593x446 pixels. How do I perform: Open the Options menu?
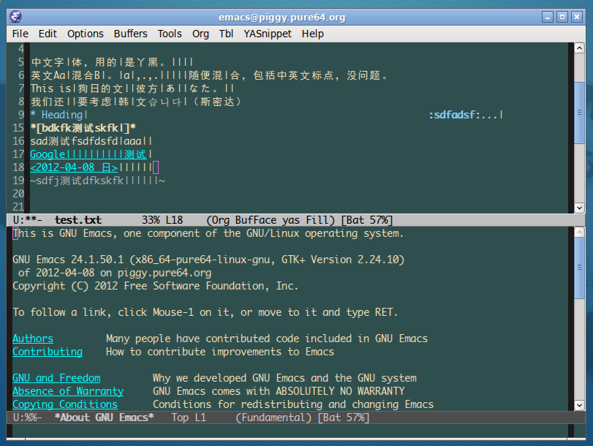pos(85,34)
